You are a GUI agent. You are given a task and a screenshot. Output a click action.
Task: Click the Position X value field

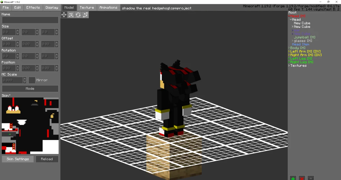click(9, 68)
